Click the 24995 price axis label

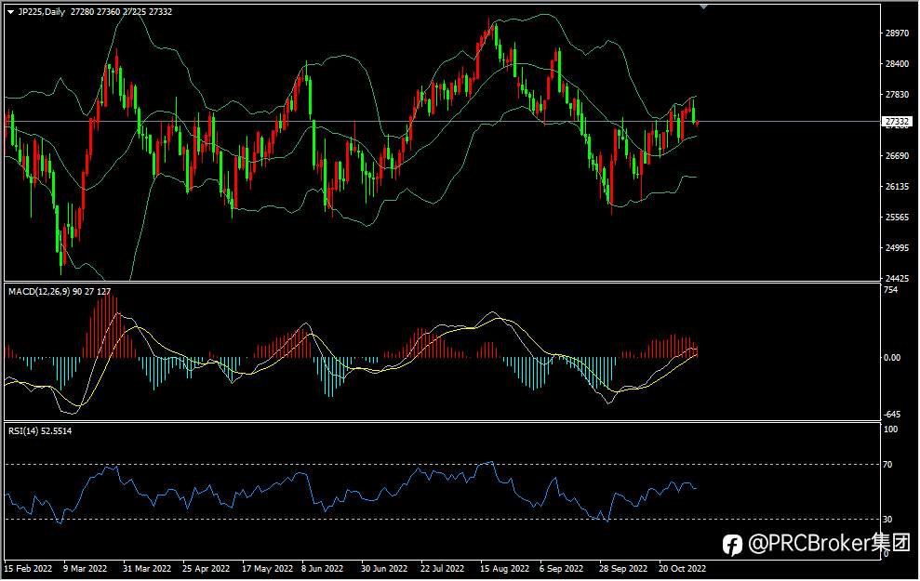pyautogui.click(x=897, y=248)
